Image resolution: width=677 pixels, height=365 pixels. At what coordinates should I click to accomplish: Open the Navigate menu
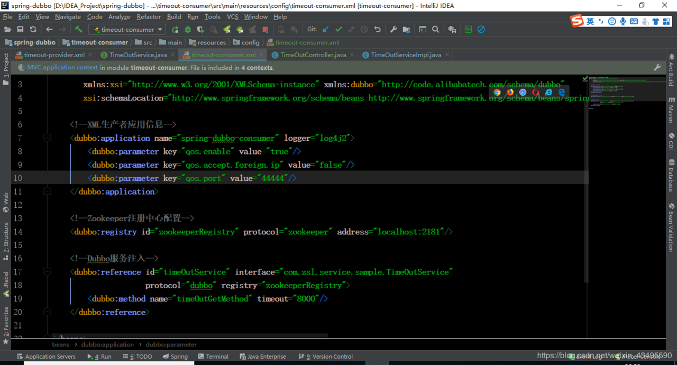pyautogui.click(x=68, y=17)
